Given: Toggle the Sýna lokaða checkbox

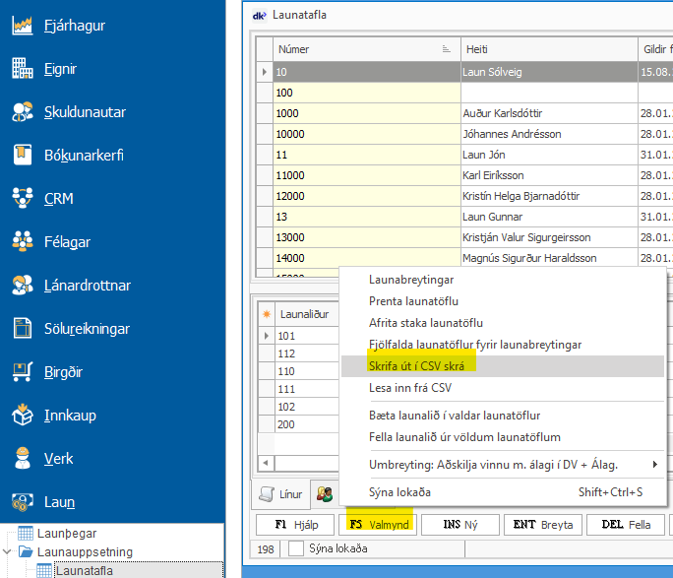Looking at the screenshot, I should [296, 548].
